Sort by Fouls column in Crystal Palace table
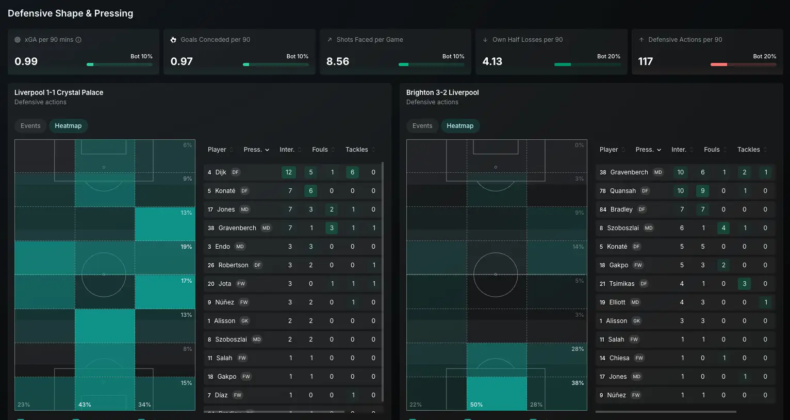790x420 pixels. tap(323, 150)
